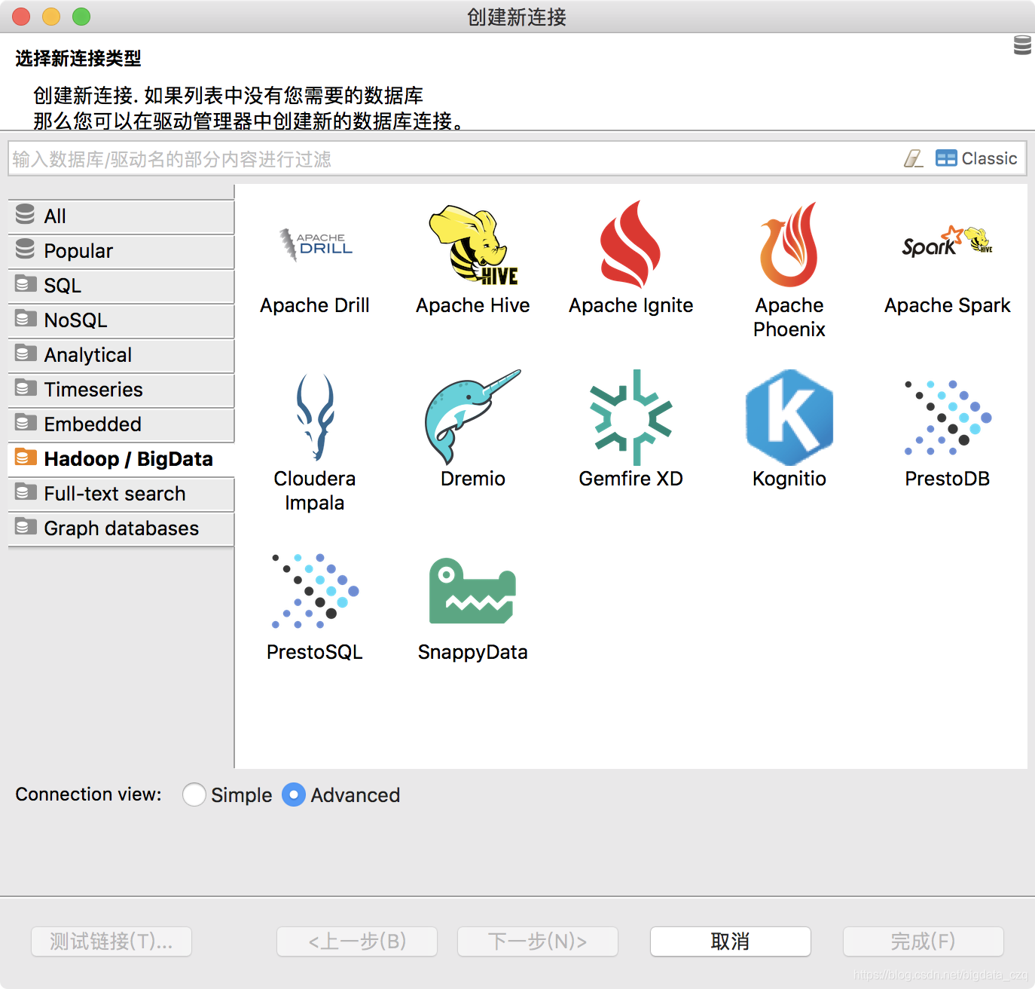Show Timeseries databases
Image resolution: width=1035 pixels, height=989 pixels.
pos(121,390)
